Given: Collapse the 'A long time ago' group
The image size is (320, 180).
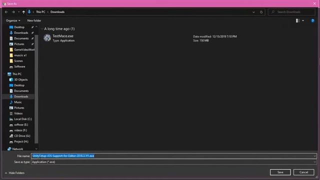Looking at the screenshot, I should coord(42,29).
